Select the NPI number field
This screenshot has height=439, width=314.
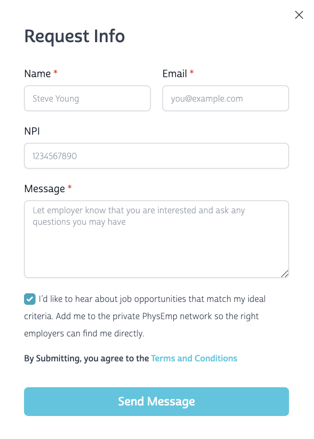pyautogui.click(x=157, y=156)
